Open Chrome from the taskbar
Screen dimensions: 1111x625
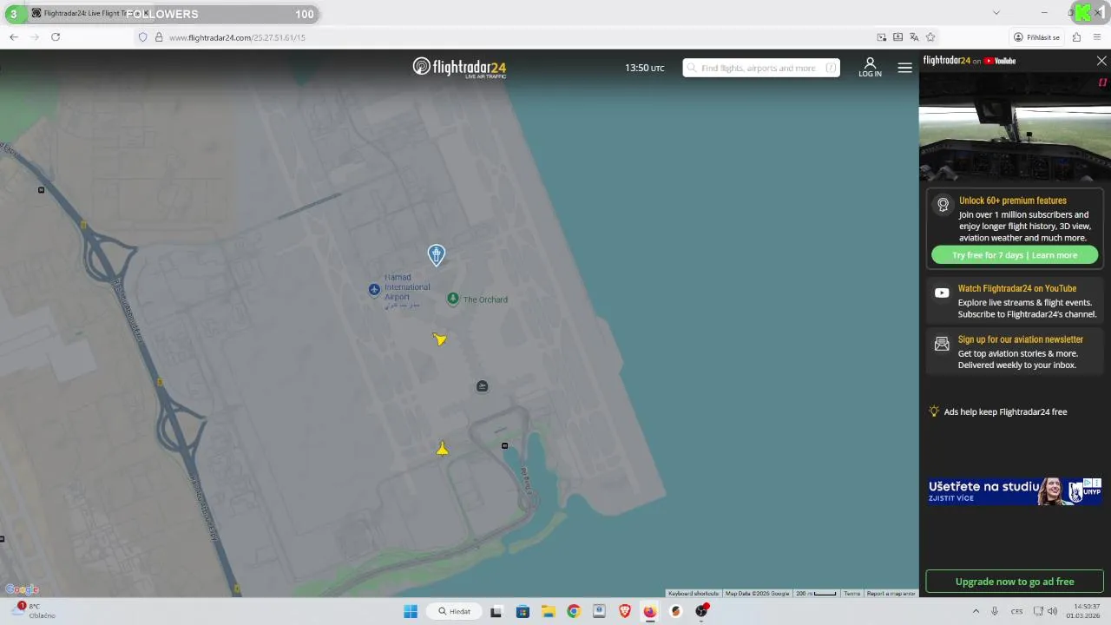tap(574, 611)
